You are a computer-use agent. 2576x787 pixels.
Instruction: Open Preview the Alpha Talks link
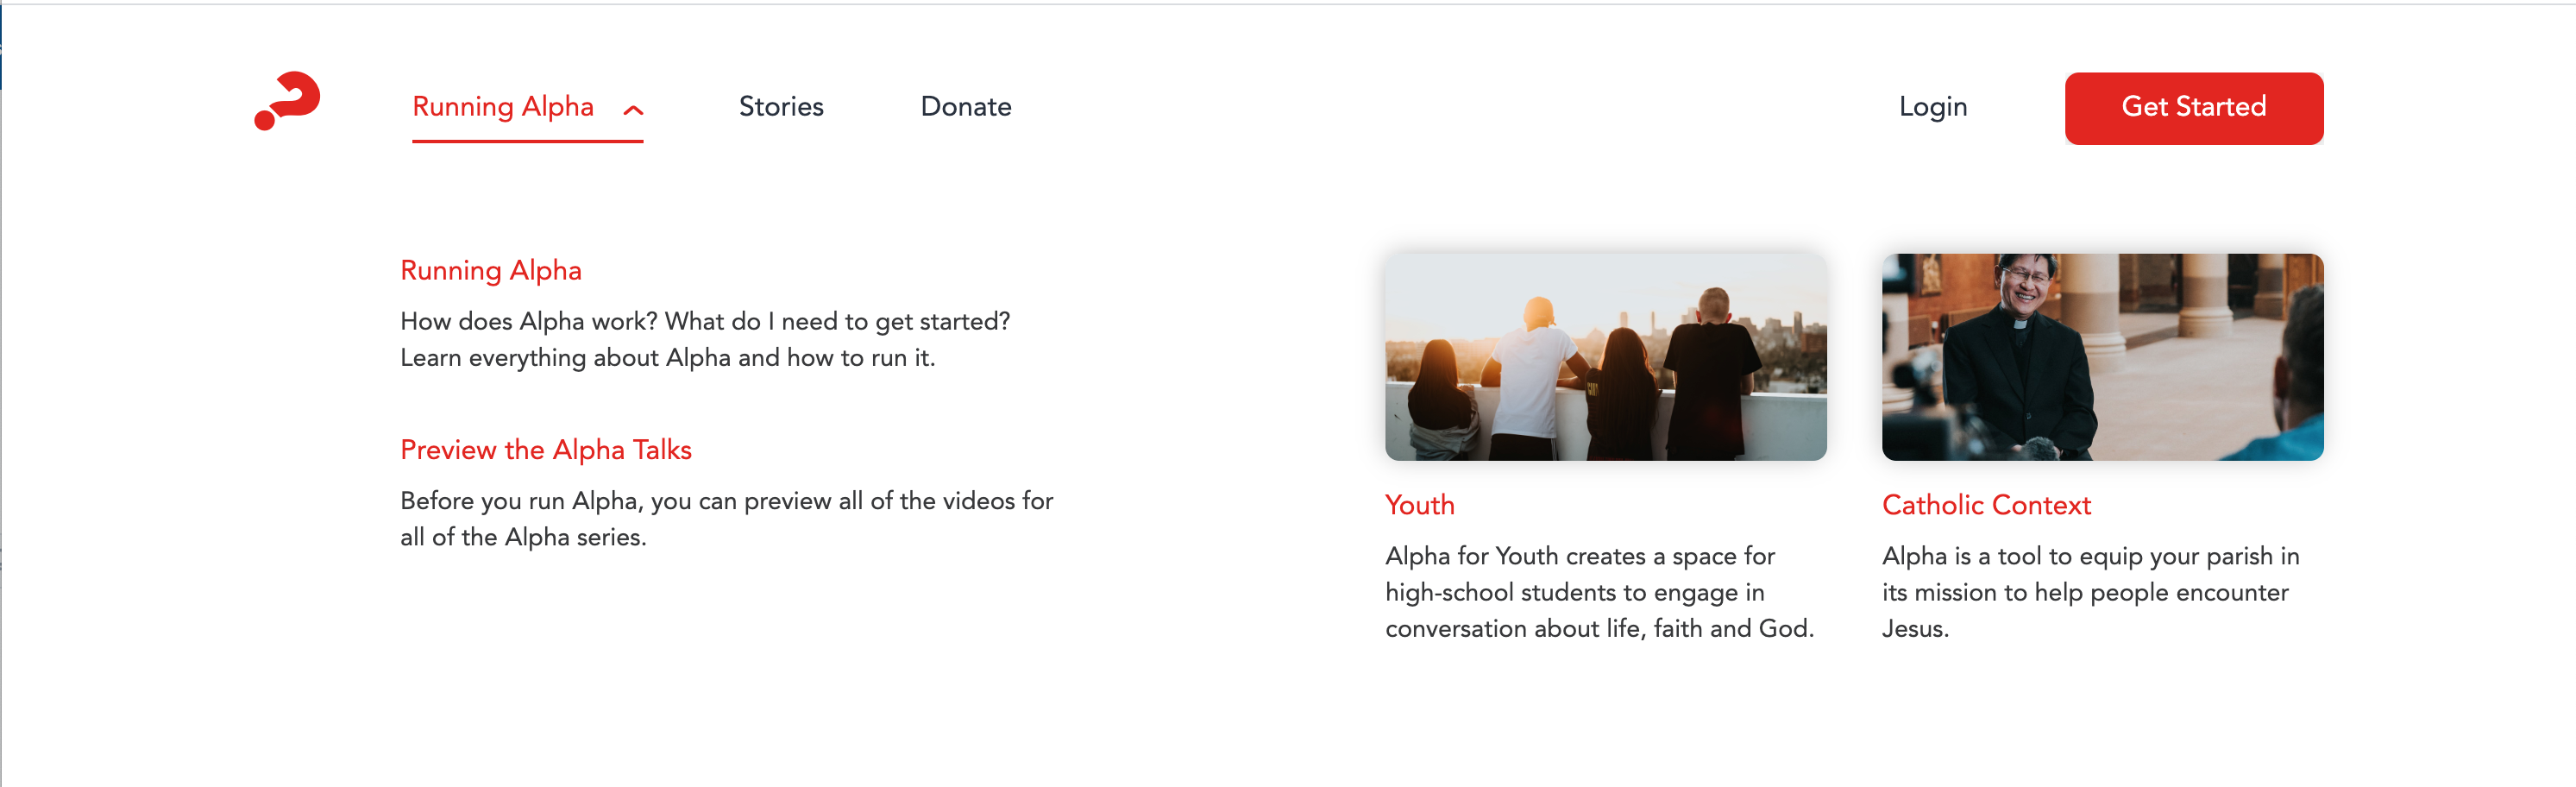point(546,450)
